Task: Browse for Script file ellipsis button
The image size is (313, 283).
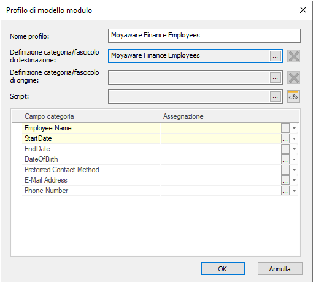Action: click(276, 96)
